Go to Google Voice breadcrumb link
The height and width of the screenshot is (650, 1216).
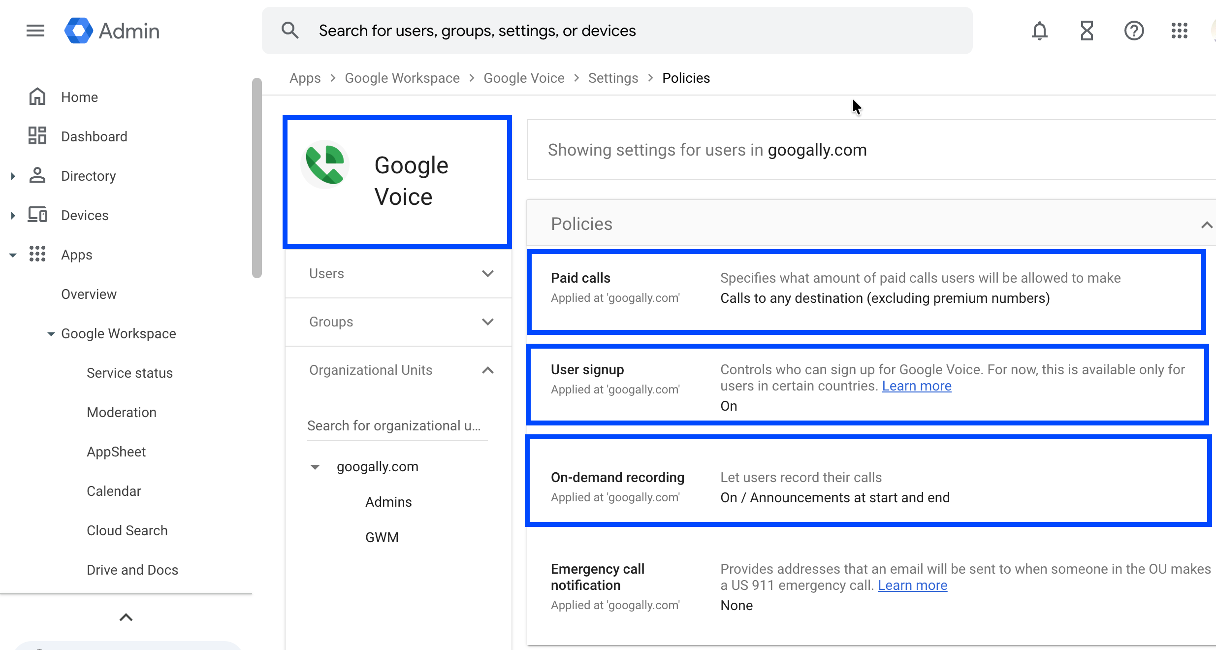click(x=523, y=78)
